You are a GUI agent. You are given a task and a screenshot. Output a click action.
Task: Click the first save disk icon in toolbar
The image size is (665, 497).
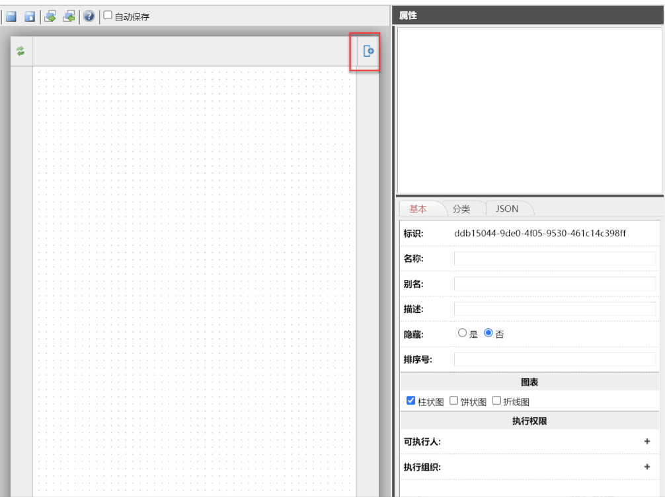click(11, 17)
